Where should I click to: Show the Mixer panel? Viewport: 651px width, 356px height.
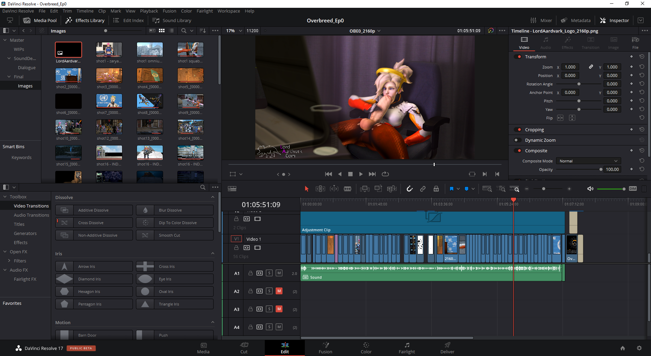[541, 20]
